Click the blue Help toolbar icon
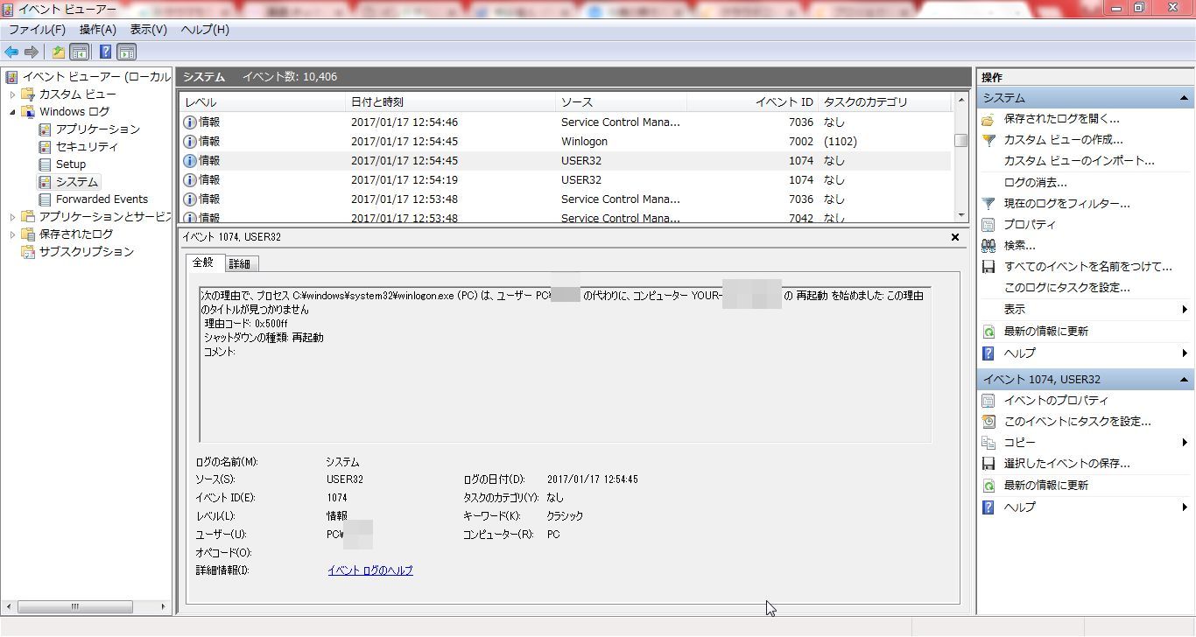 [105, 52]
